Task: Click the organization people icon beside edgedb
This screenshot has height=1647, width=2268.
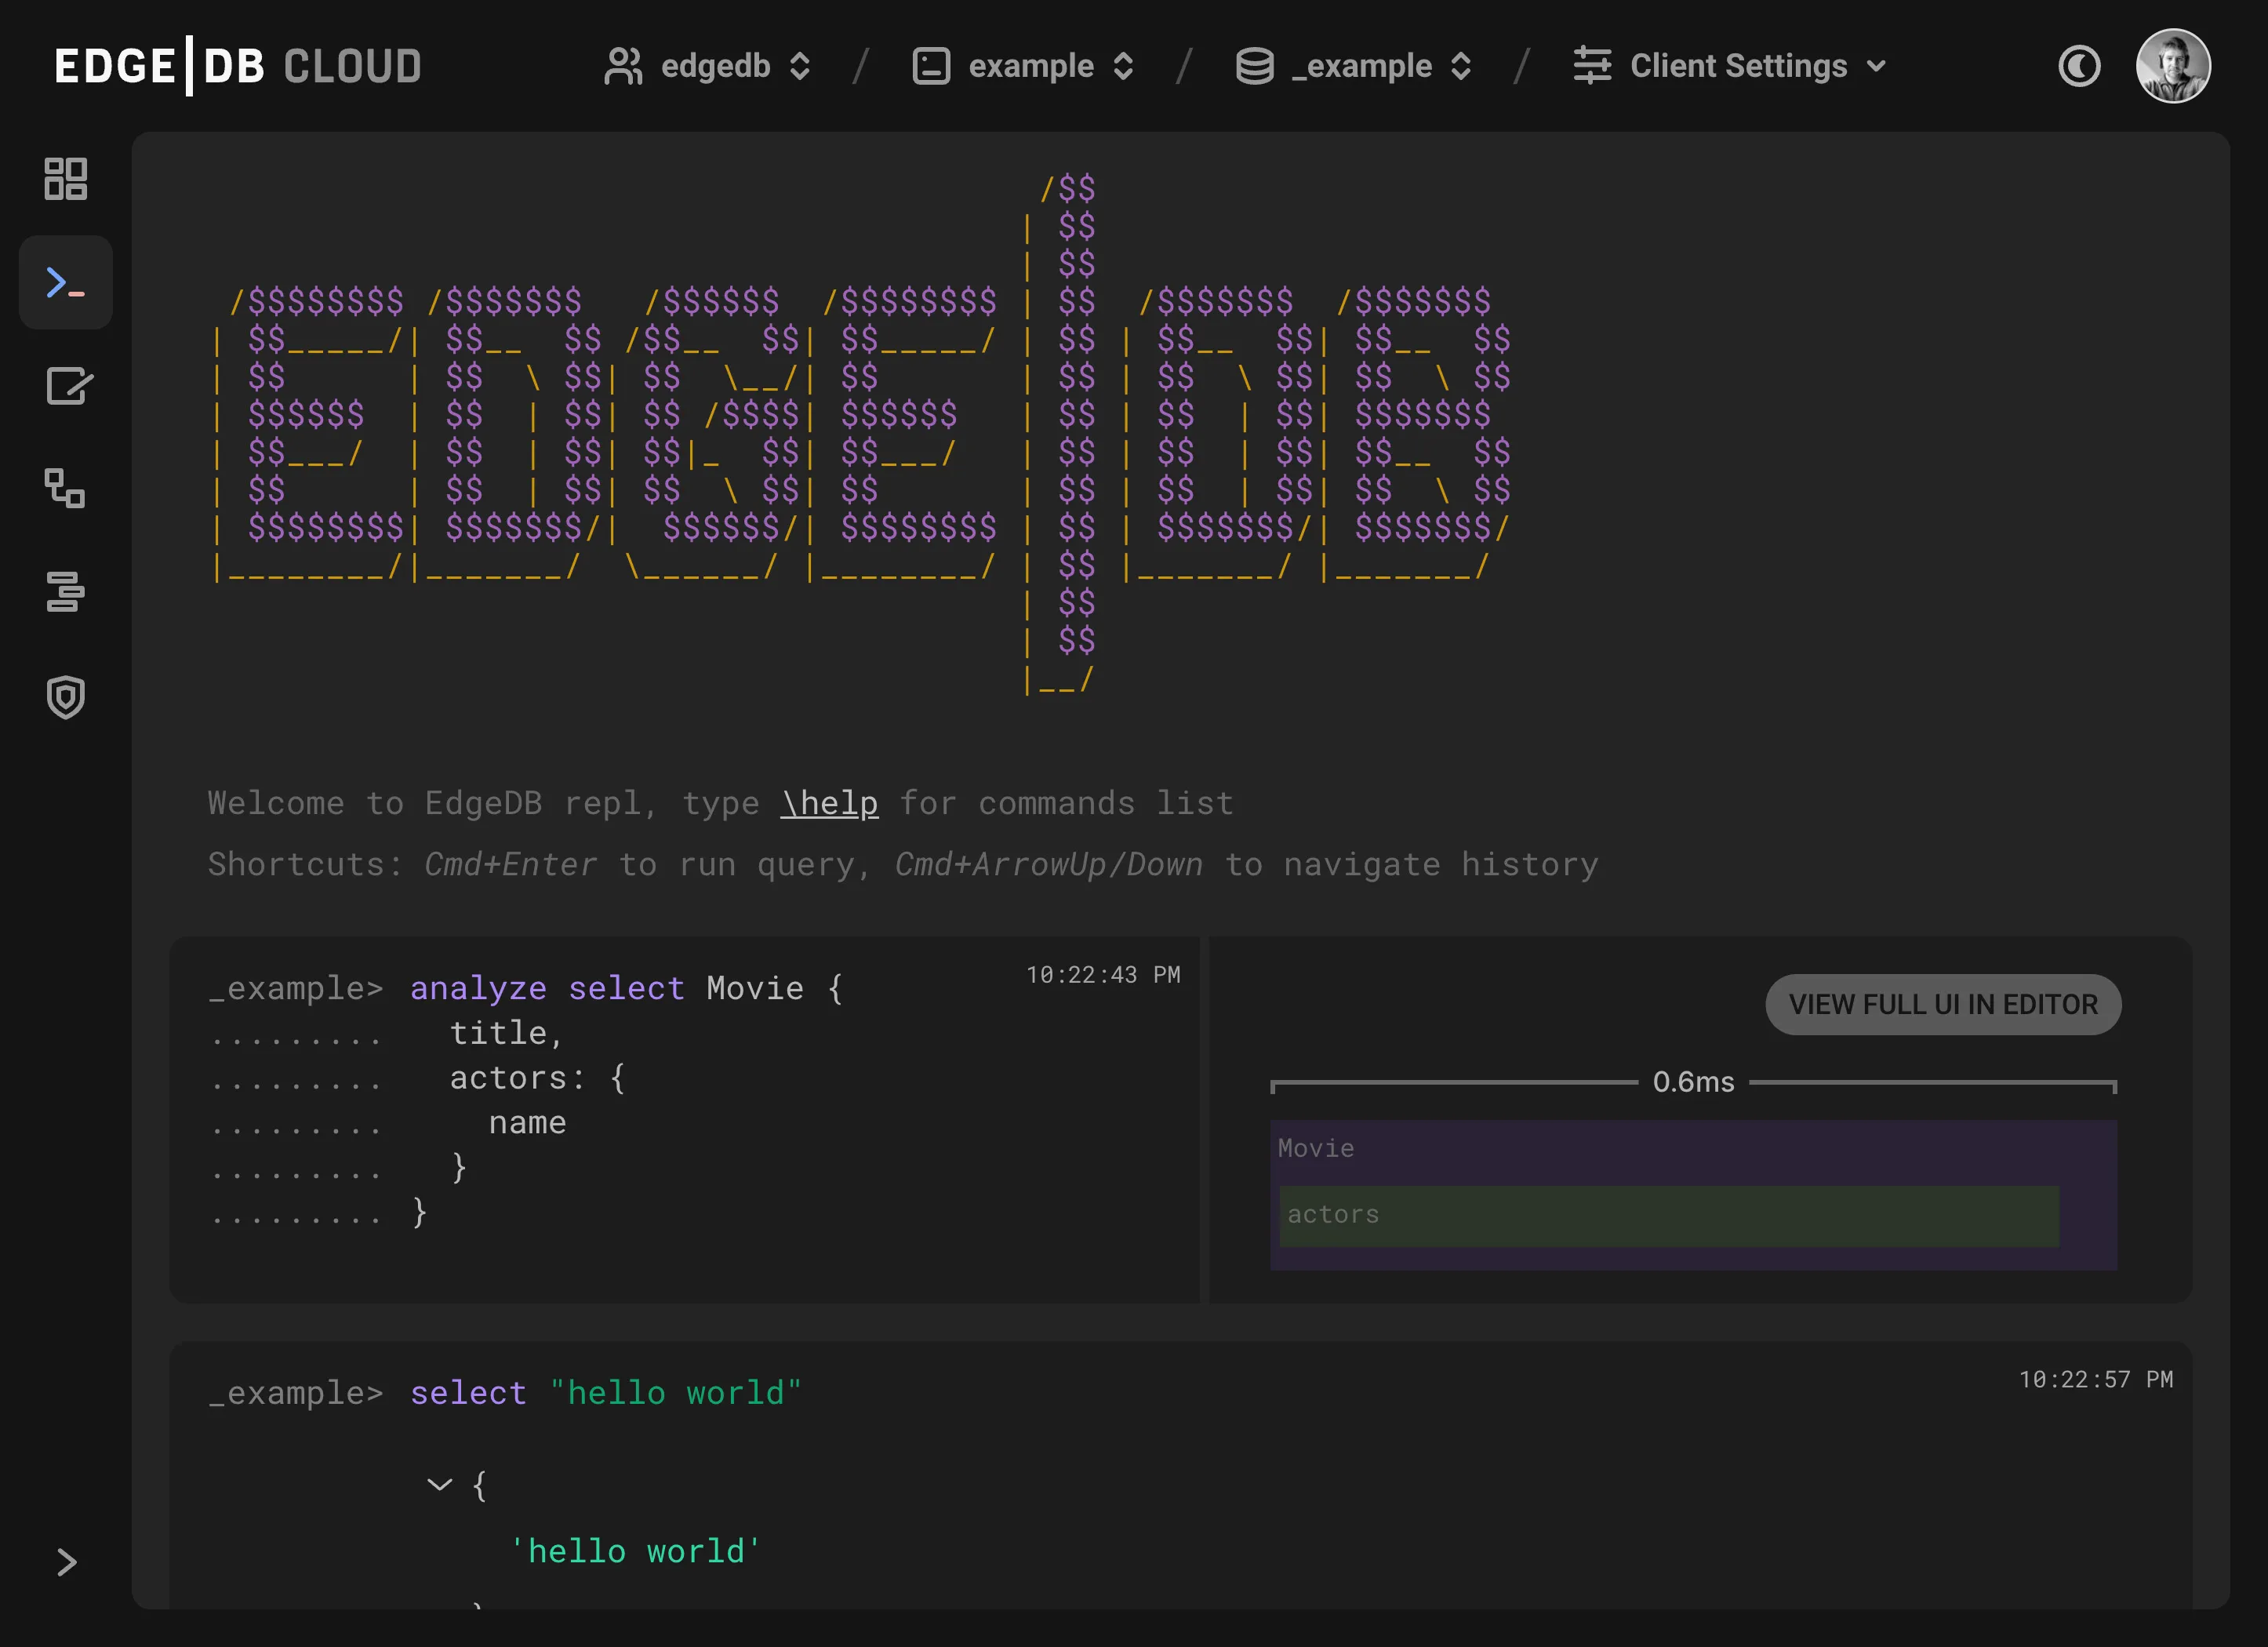Action: click(623, 66)
